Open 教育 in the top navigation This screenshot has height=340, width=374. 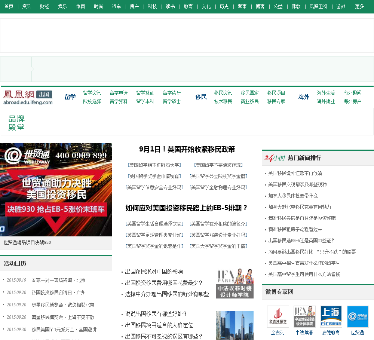point(188,6)
